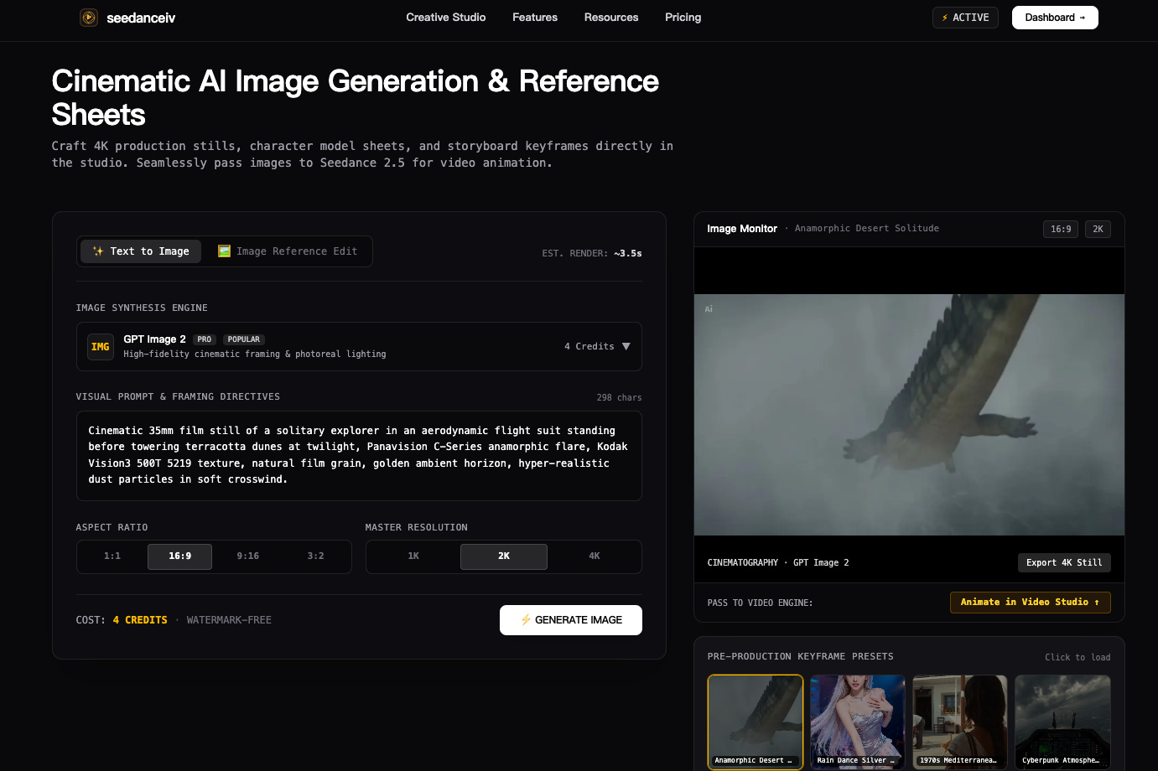Click the Anamorphic Desert Solitude title
The width and height of the screenshot is (1158, 771).
(x=867, y=229)
